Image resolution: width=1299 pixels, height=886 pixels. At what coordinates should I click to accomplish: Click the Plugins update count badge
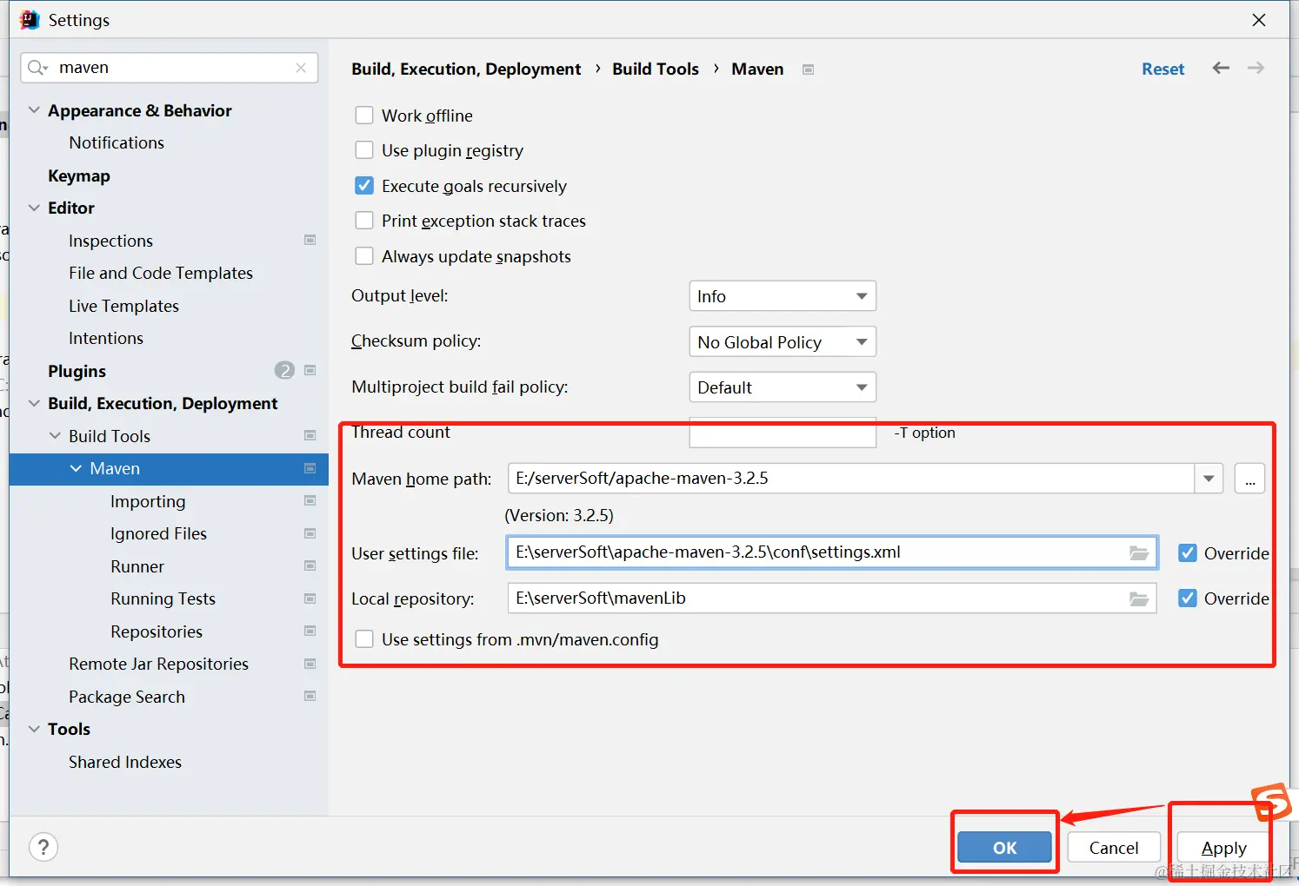284,371
